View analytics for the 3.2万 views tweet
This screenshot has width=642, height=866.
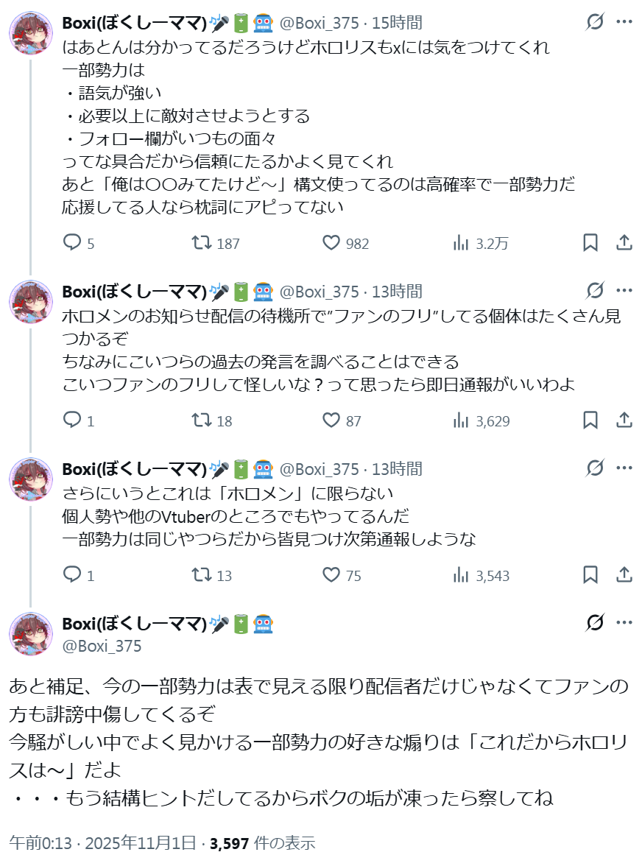point(462,243)
